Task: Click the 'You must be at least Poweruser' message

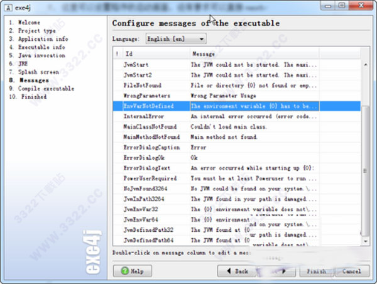Action: pyautogui.click(x=254, y=178)
